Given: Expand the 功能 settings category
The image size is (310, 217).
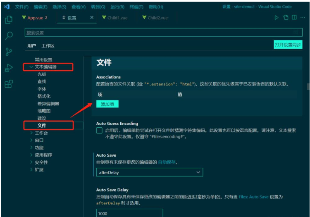Looking at the screenshot, I should point(31,148).
